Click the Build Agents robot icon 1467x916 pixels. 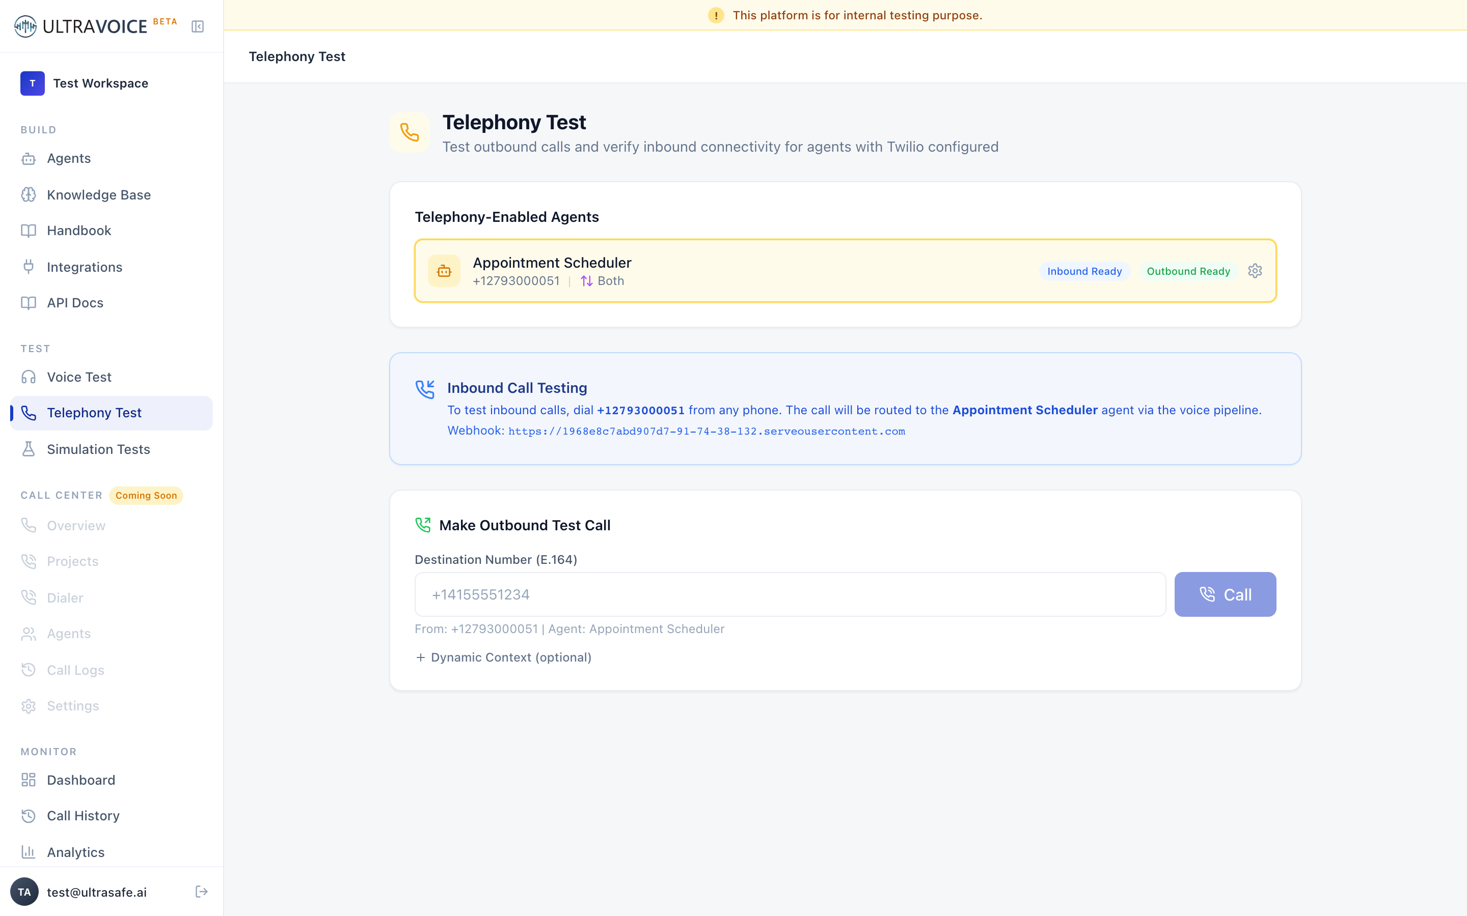click(29, 158)
